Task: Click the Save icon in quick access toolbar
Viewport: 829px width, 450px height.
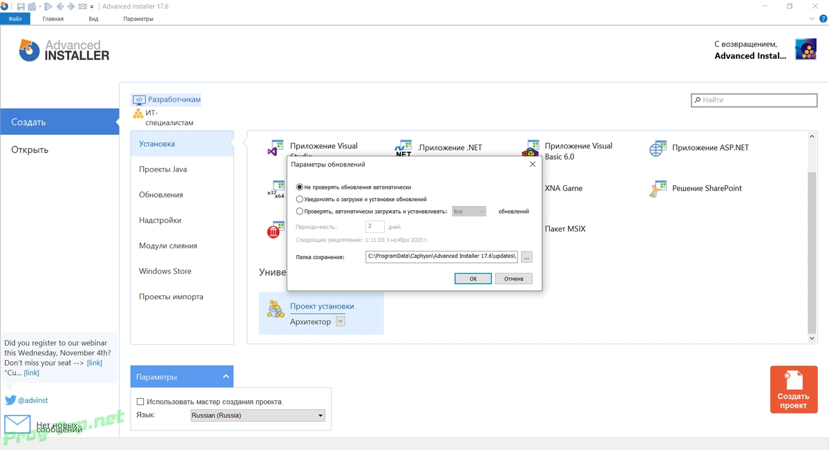Action: tap(21, 6)
